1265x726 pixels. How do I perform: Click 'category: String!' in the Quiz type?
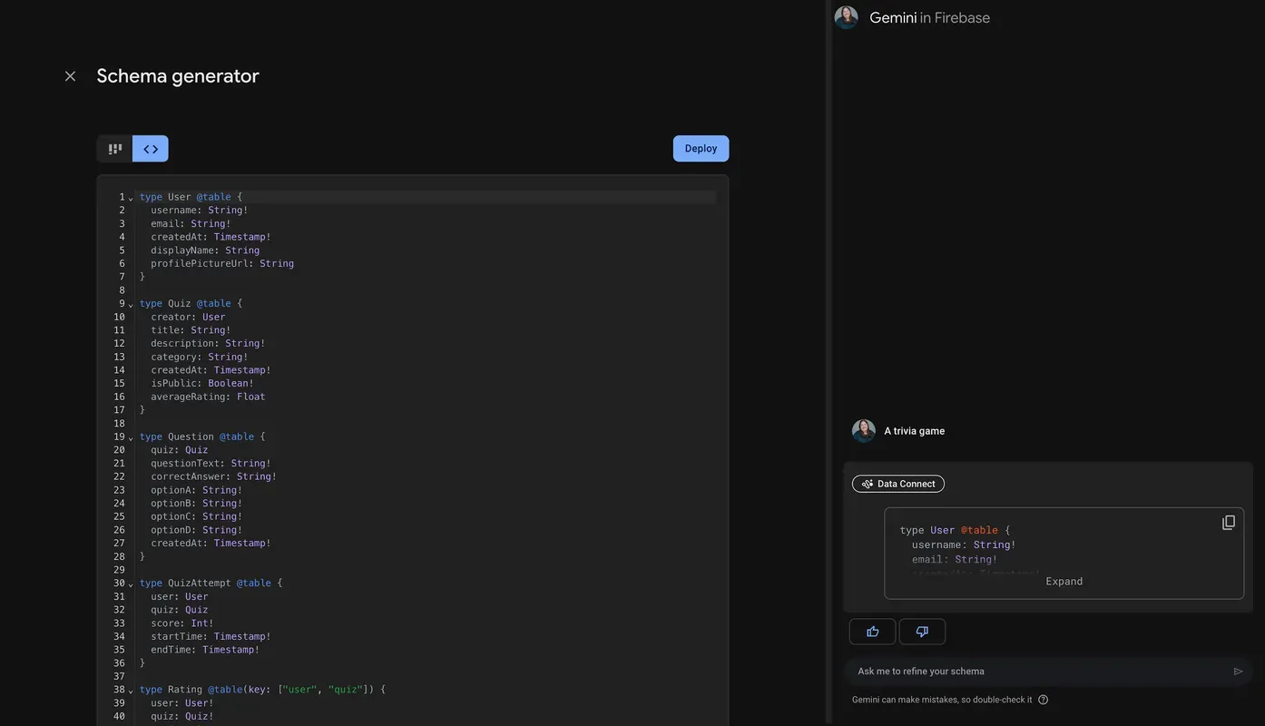(200, 358)
